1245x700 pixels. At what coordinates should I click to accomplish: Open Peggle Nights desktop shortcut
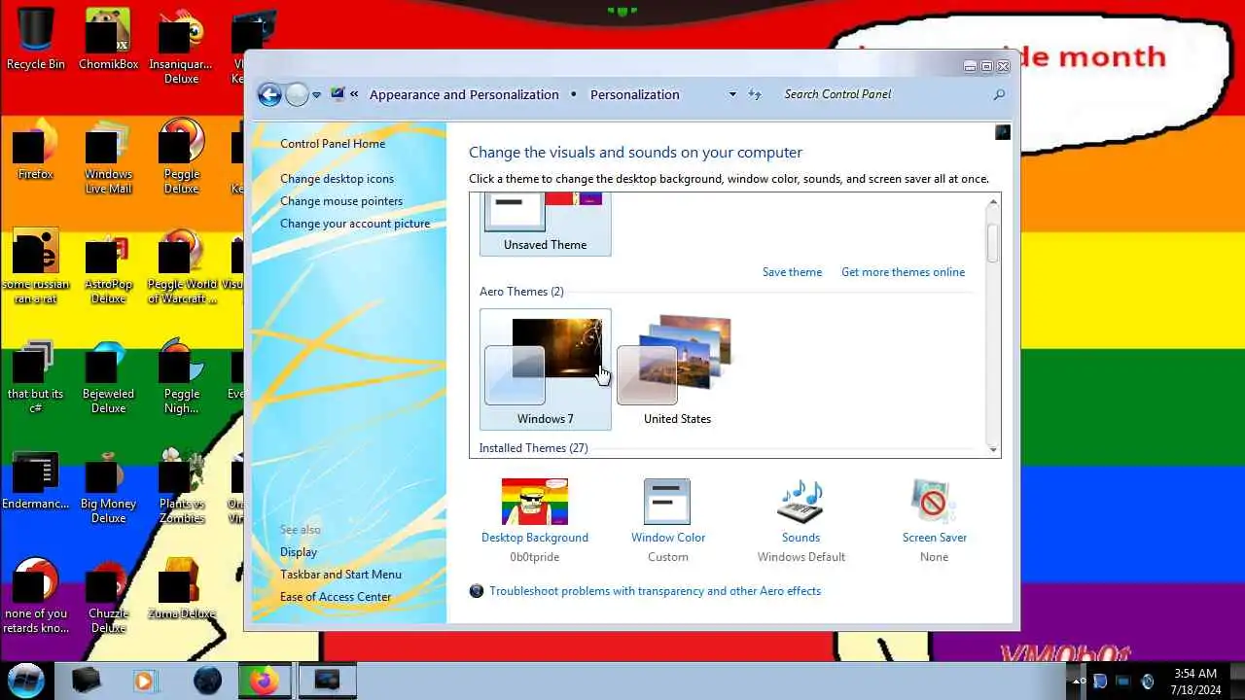coord(181,376)
